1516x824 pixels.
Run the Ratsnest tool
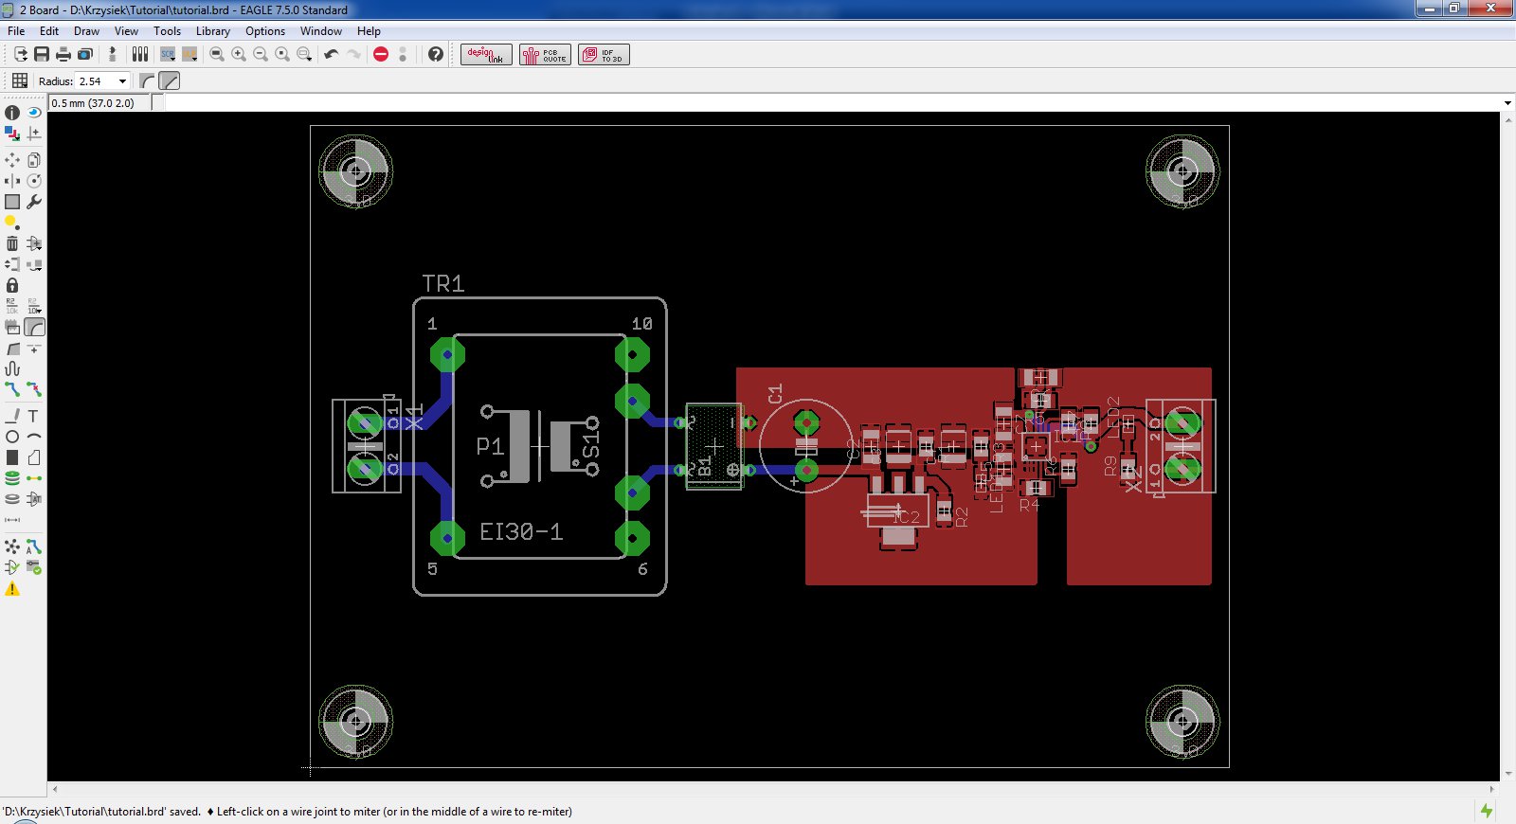(x=12, y=546)
